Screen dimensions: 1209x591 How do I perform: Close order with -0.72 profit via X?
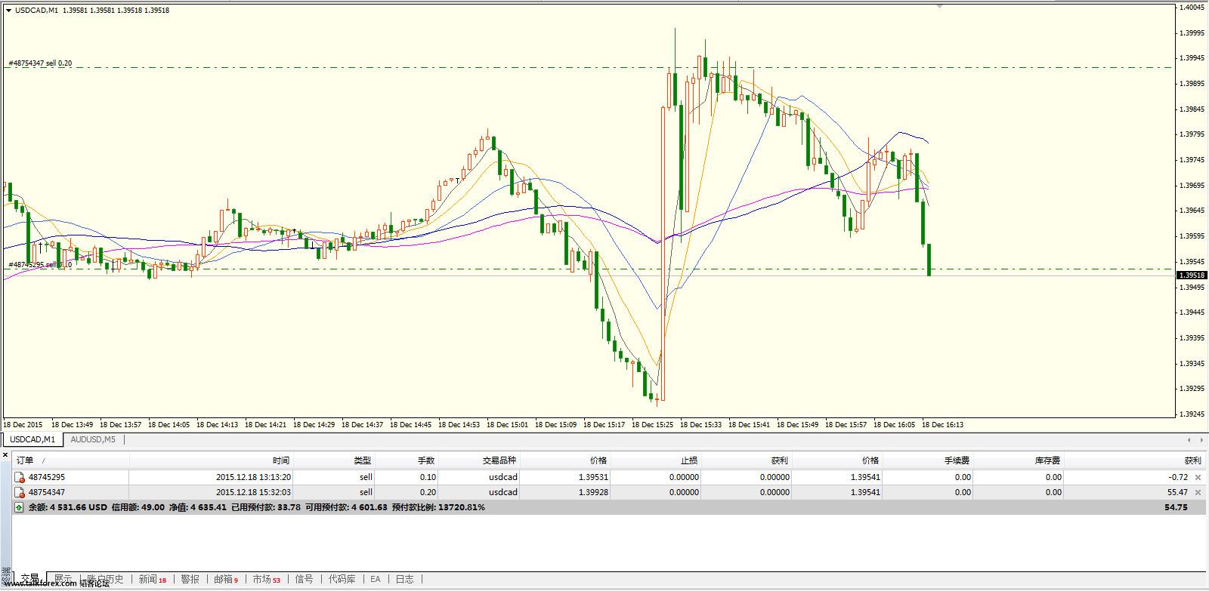[1198, 477]
